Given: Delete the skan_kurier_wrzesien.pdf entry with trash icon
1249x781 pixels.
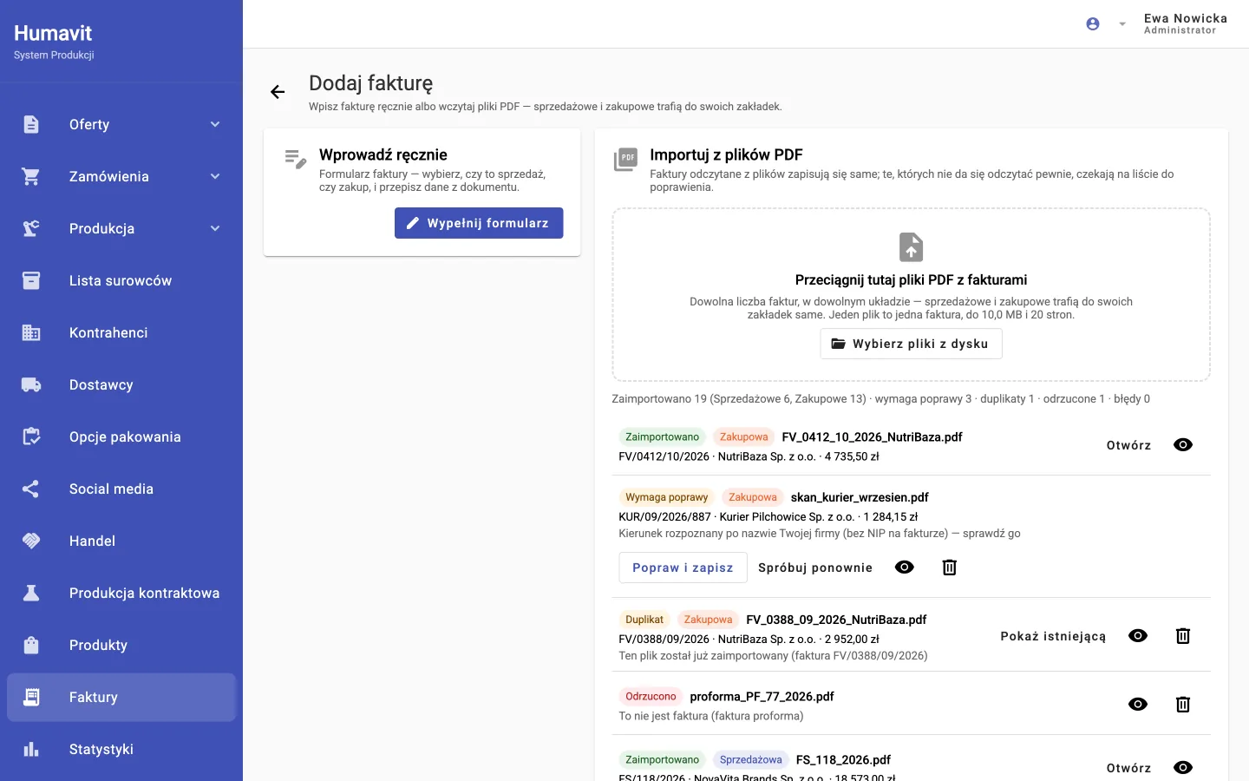Looking at the screenshot, I should tap(950, 568).
